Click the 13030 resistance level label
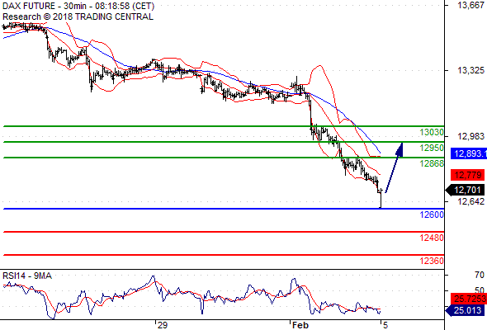 pos(432,132)
